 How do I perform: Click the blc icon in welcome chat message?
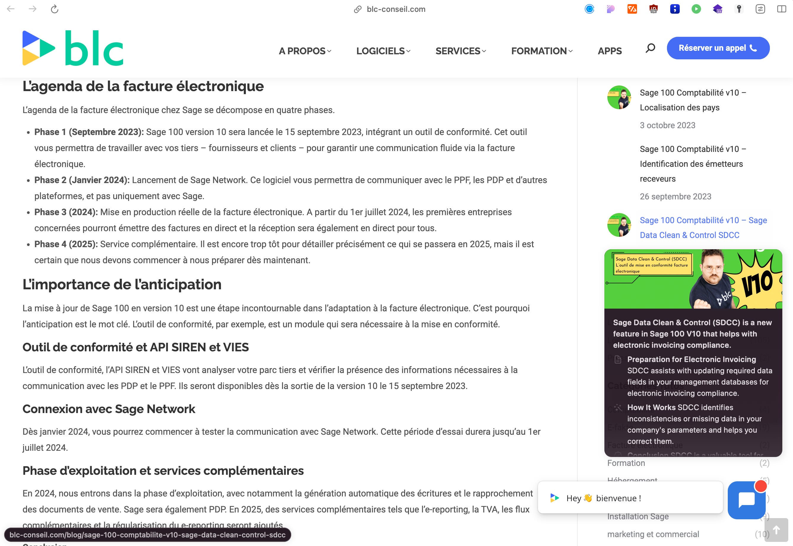pyautogui.click(x=554, y=498)
